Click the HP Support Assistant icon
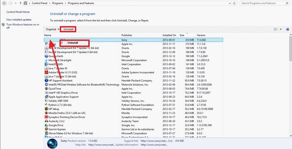This screenshot has width=292, height=149. (x=46, y=81)
